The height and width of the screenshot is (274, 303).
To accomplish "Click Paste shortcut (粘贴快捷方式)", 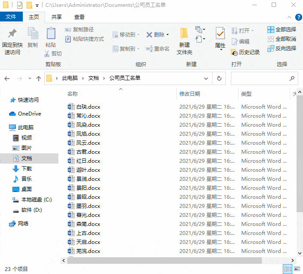I will point(85,39).
